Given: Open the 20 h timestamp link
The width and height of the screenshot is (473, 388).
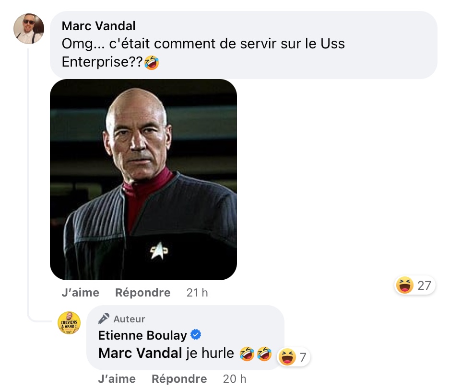Looking at the screenshot, I should [x=235, y=379].
